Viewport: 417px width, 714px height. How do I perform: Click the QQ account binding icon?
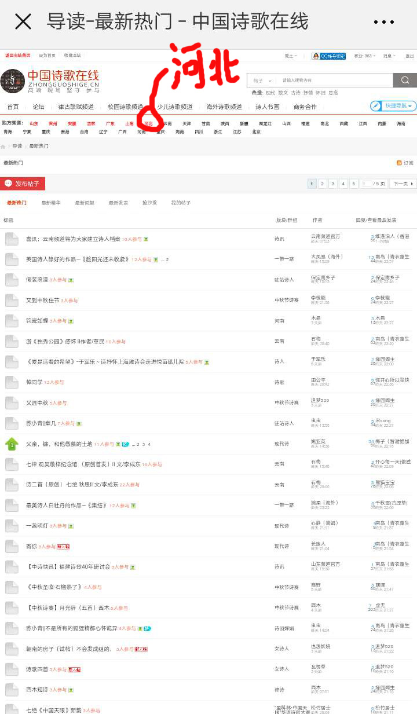pyautogui.click(x=328, y=56)
